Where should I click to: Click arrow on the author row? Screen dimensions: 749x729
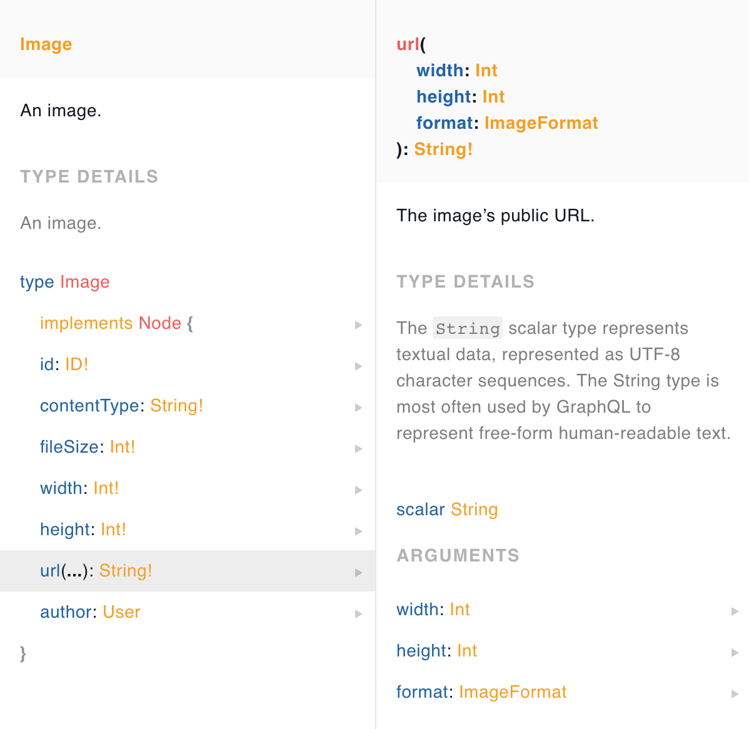[358, 613]
